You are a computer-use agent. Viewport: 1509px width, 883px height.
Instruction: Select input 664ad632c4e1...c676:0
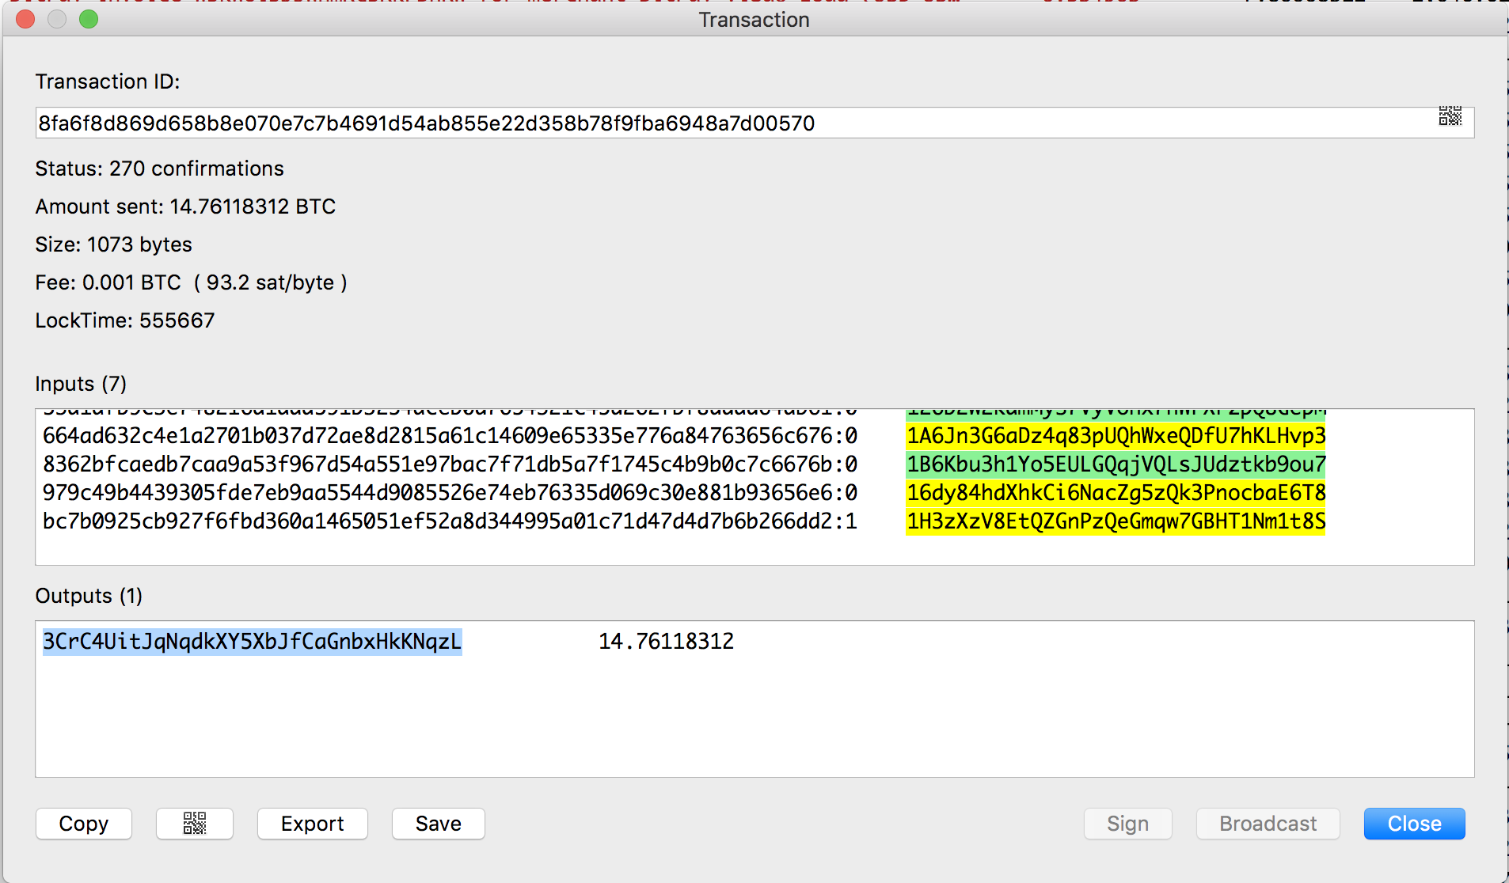pos(450,436)
